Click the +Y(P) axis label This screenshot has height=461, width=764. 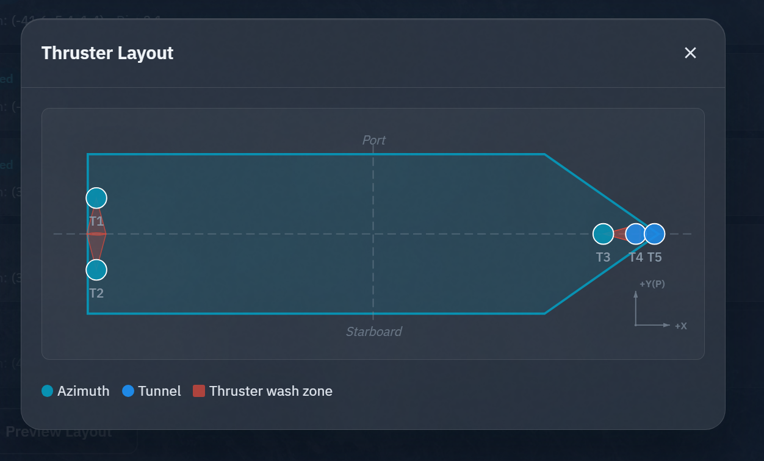point(652,284)
